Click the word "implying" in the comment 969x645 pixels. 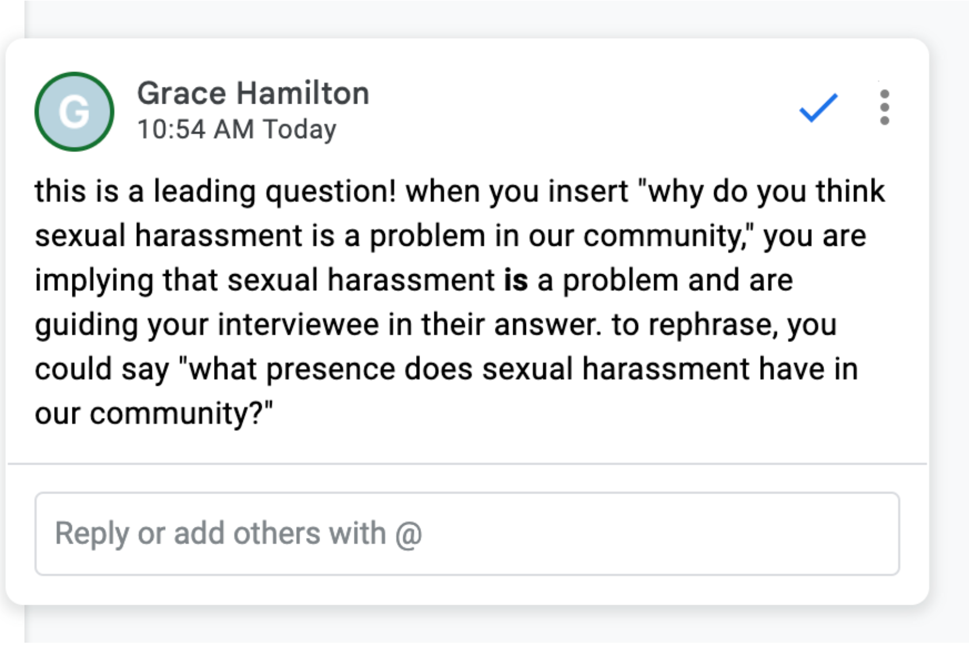pos(94,280)
